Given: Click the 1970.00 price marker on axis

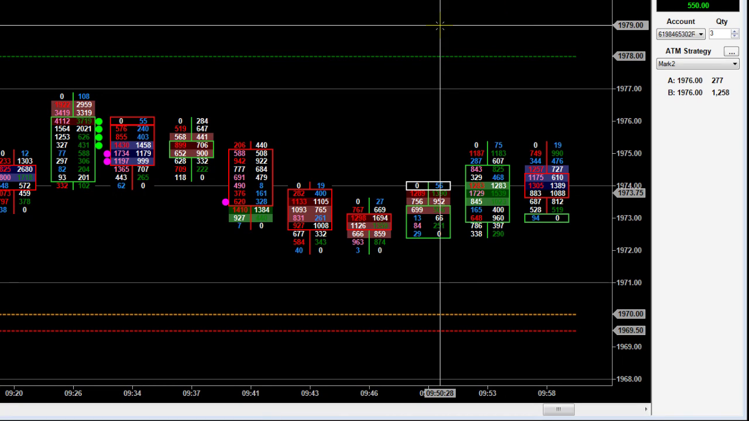Looking at the screenshot, I should pos(629,314).
